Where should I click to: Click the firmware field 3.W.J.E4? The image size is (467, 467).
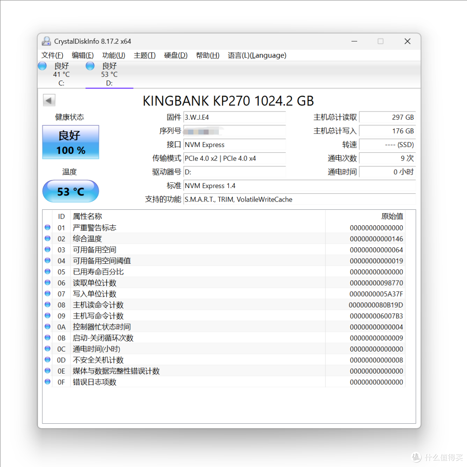point(235,117)
